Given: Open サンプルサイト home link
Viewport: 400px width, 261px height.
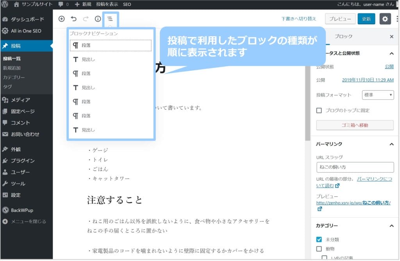Looking at the screenshot, I should pyautogui.click(x=33, y=4).
